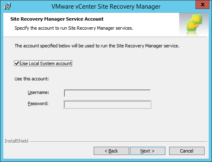Cancel the Site Recovery Manager installation

[x=187, y=151]
